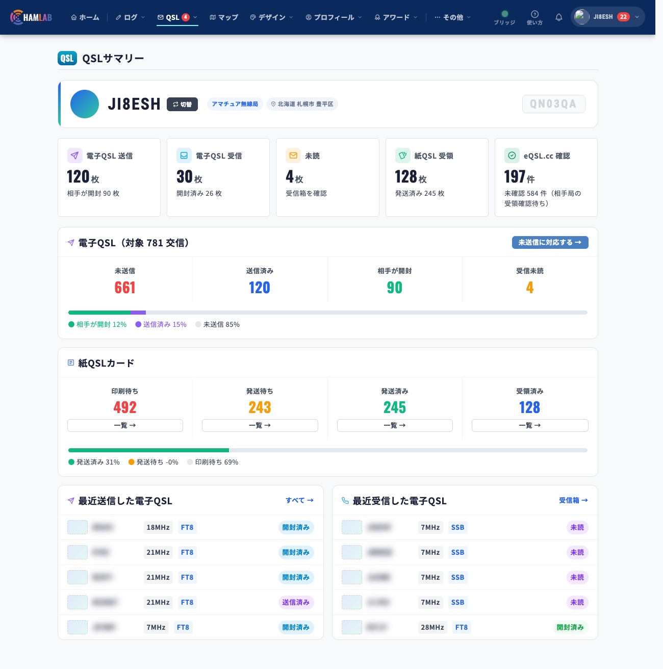This screenshot has height=669, width=663.
Task: Click the 未送信 661 count
Action: pyautogui.click(x=125, y=288)
